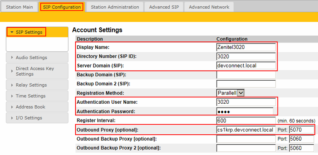Image resolution: width=318 pixels, height=155 pixels.
Task: Click the Account Settings heading
Action: tap(97, 30)
